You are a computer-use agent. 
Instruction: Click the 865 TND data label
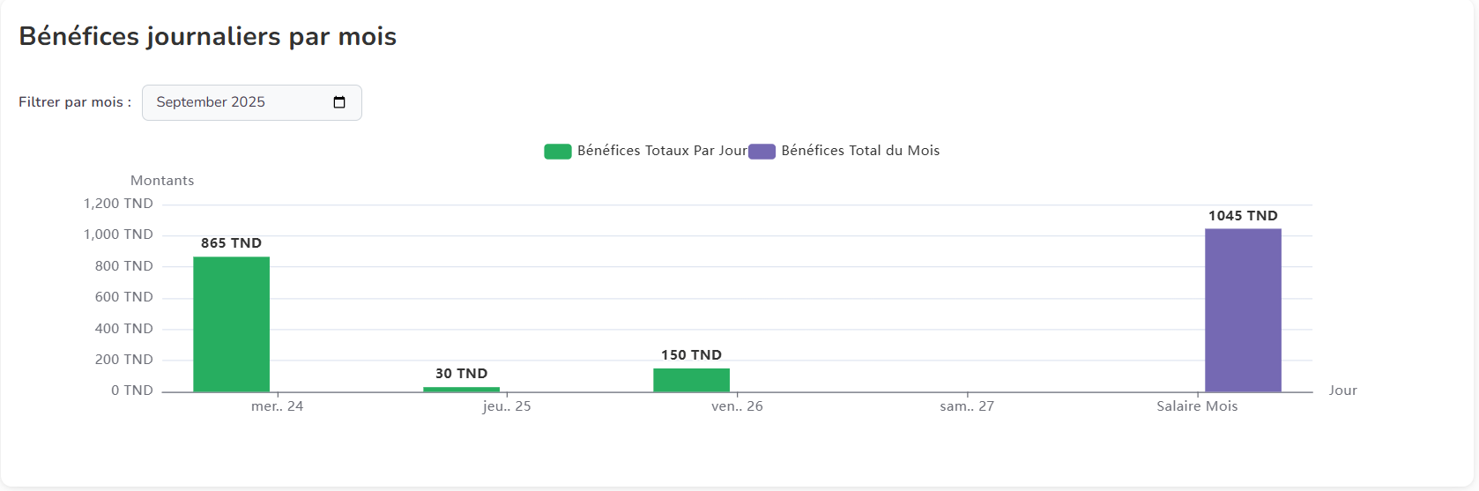(231, 243)
